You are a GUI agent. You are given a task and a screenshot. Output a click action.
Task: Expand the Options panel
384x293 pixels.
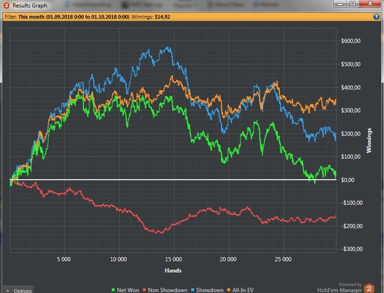pyautogui.click(x=19, y=290)
